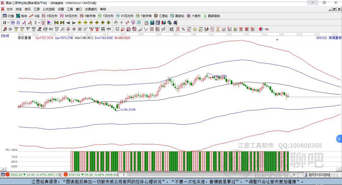The height and width of the screenshot is (185, 342).
Task: Open the P数字表 tool
Action: point(88,16)
